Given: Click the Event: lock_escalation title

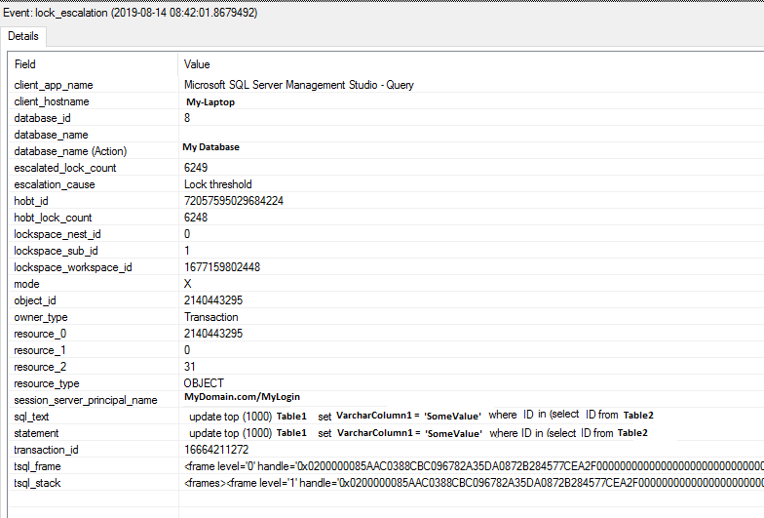Looking at the screenshot, I should pos(131,13).
